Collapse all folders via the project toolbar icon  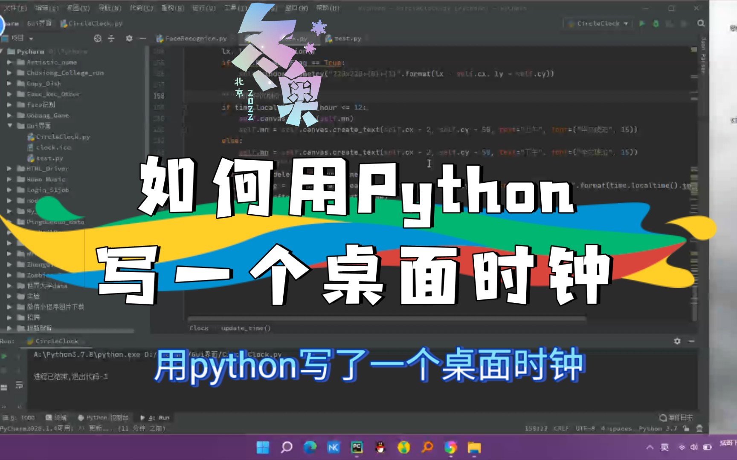[110, 38]
